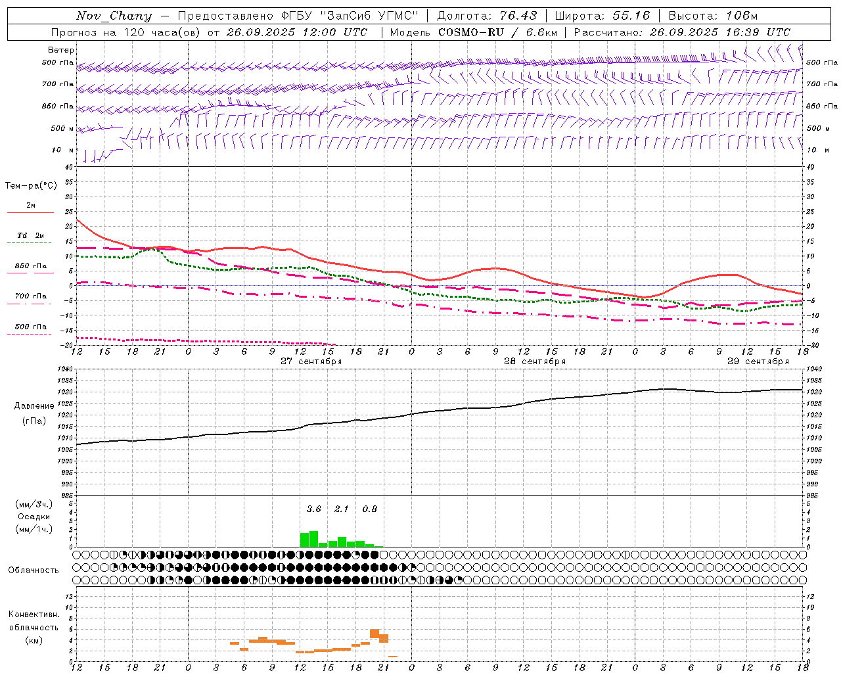Click the Осадки precipitation axis label
Image resolution: width=841 pixels, height=673 pixels.
click(34, 517)
